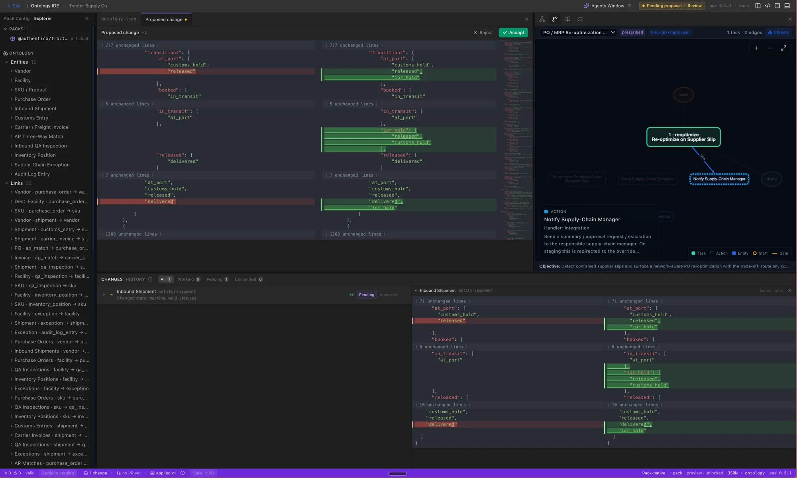
Task: Collapse the Links tree group
Action: 6,183
